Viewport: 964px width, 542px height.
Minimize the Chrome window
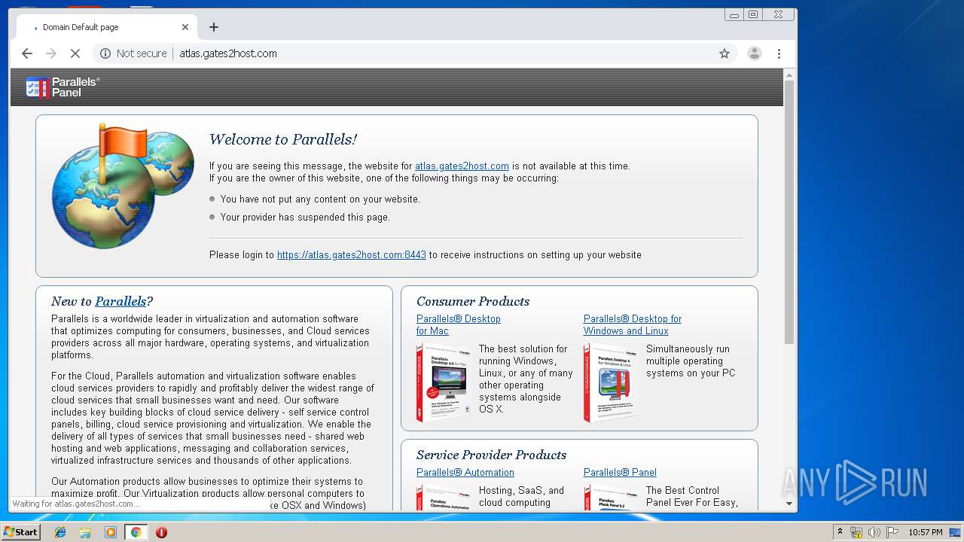[x=734, y=14]
